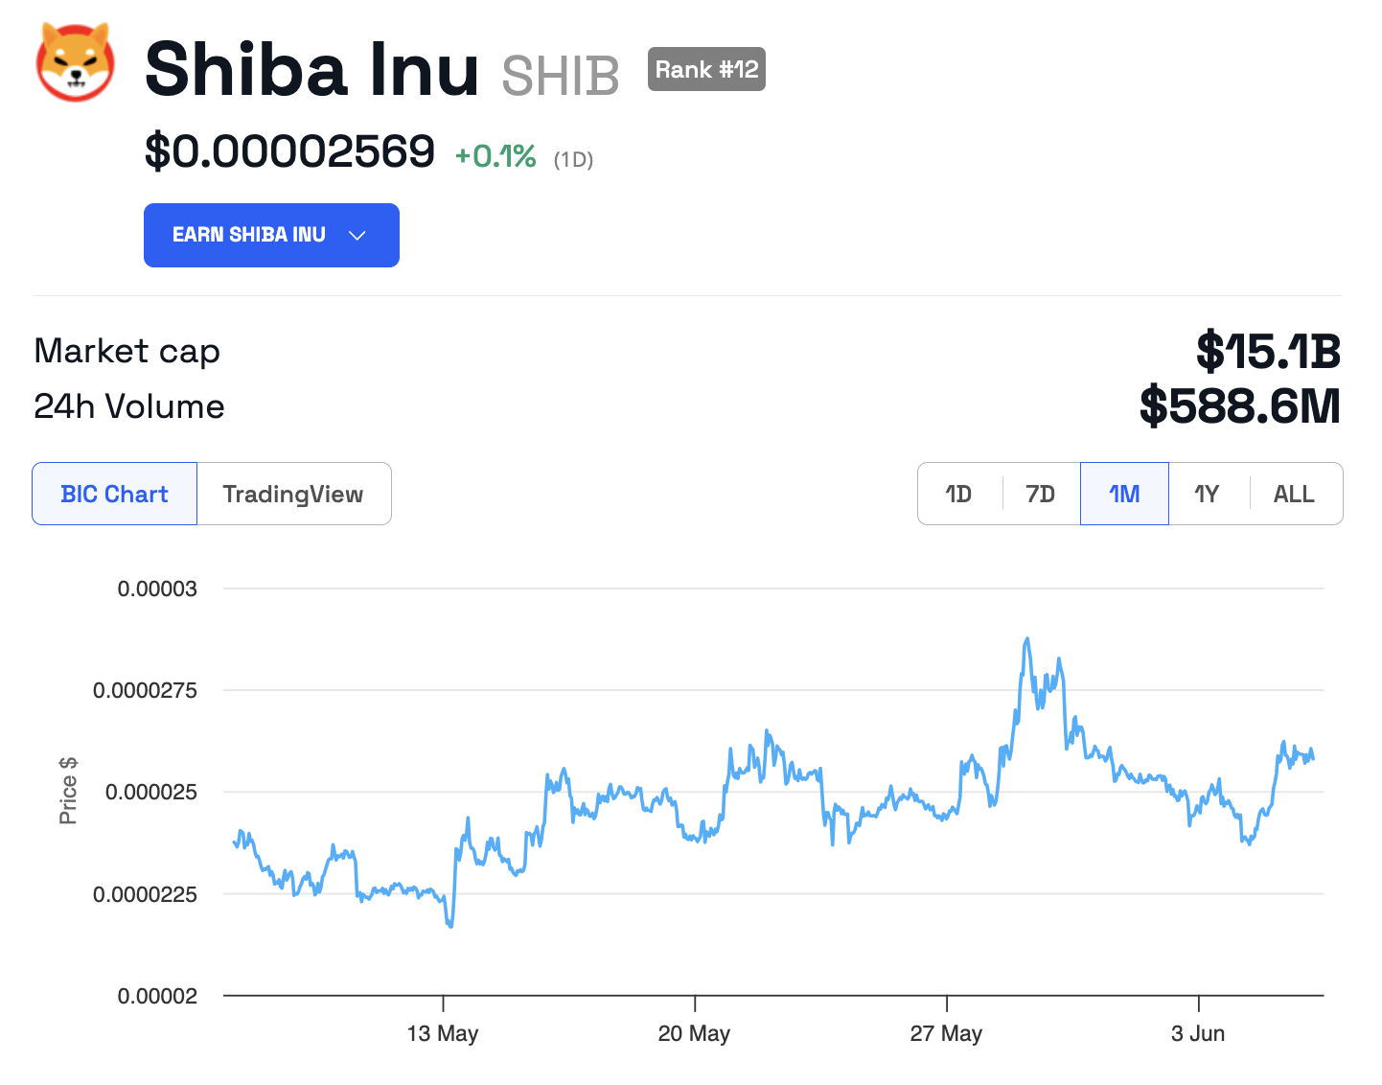Screen dimensions: 1382x1085
Task: Select the 1D time range
Action: click(x=958, y=494)
